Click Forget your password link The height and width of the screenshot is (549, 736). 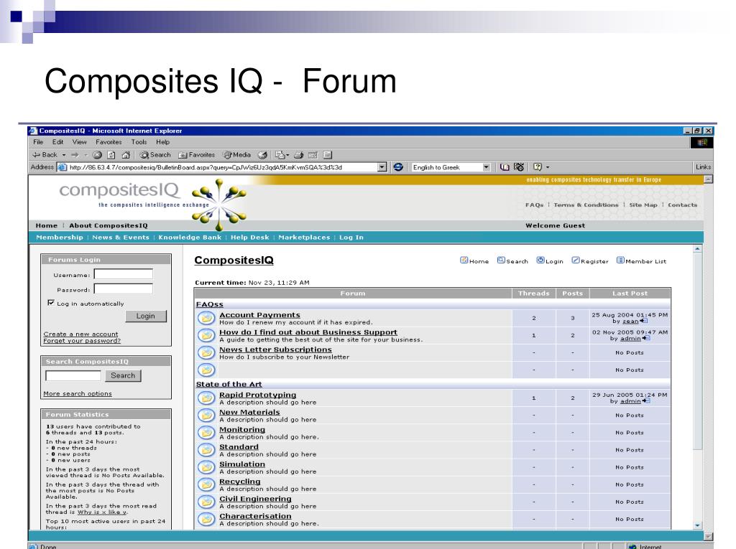point(82,341)
